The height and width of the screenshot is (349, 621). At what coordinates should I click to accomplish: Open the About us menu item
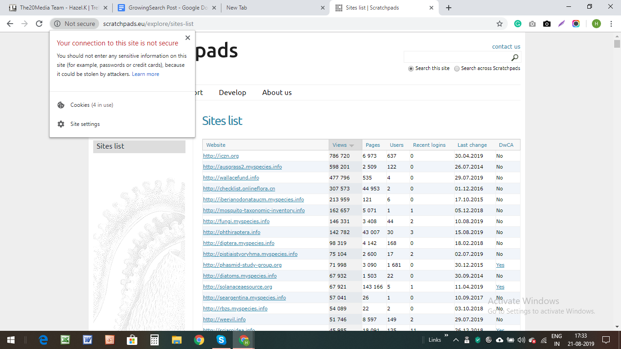click(277, 92)
